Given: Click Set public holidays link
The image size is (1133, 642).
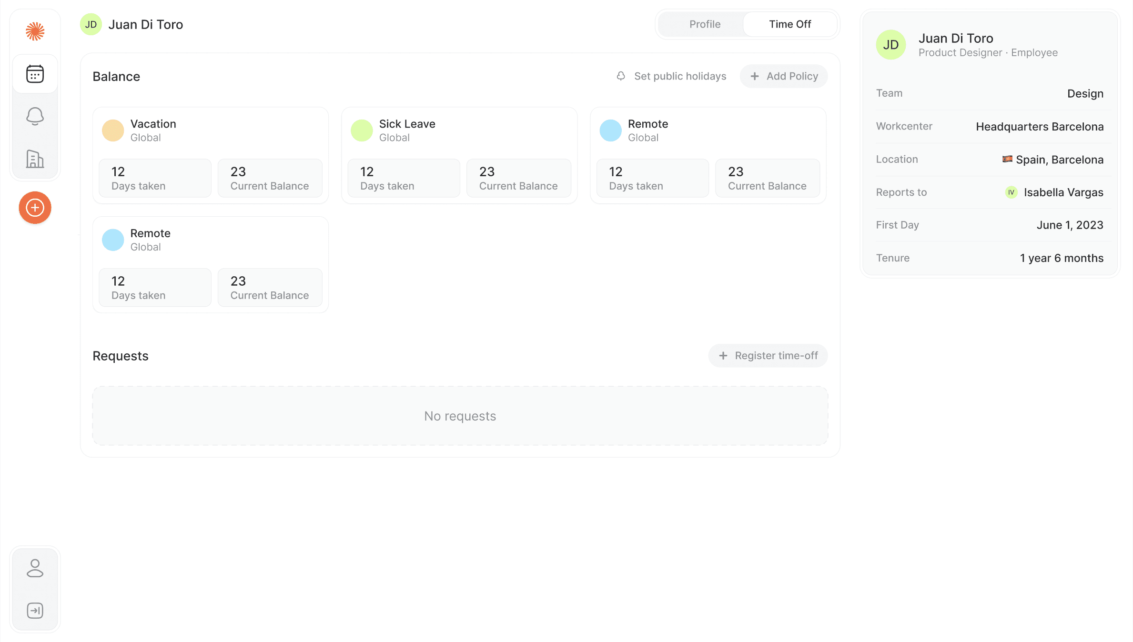Looking at the screenshot, I should pyautogui.click(x=679, y=76).
